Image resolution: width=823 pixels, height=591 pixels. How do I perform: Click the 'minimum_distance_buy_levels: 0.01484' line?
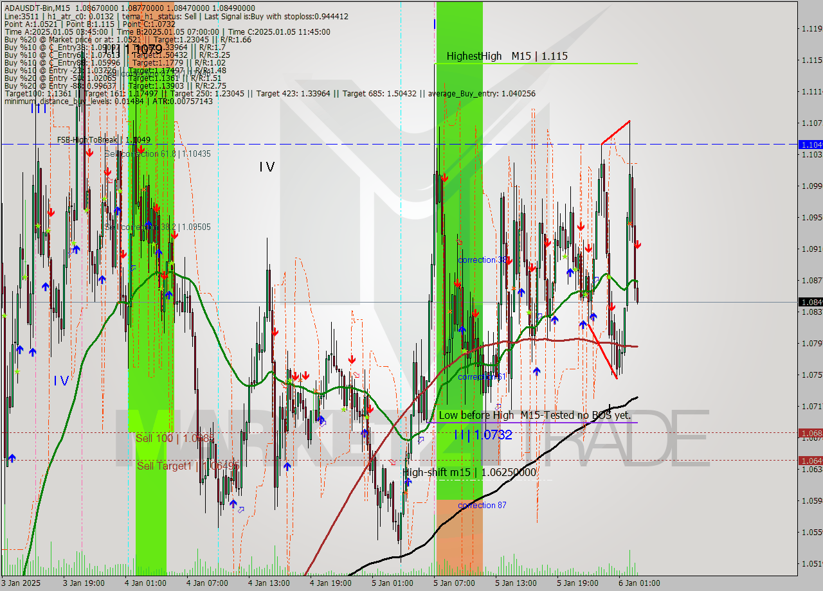pos(108,101)
